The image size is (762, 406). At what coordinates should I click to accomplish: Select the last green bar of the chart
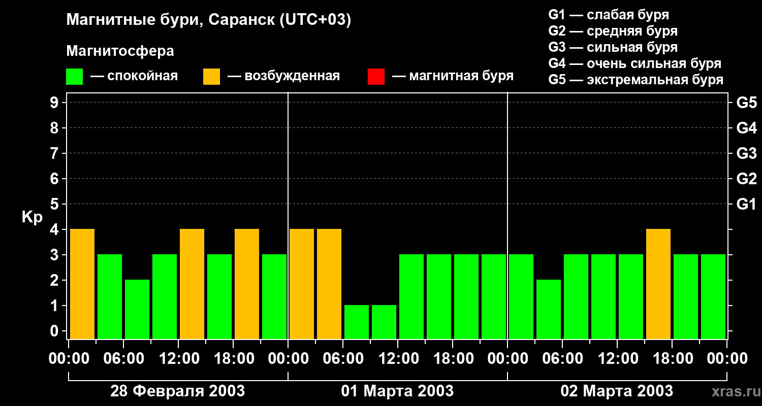point(713,296)
